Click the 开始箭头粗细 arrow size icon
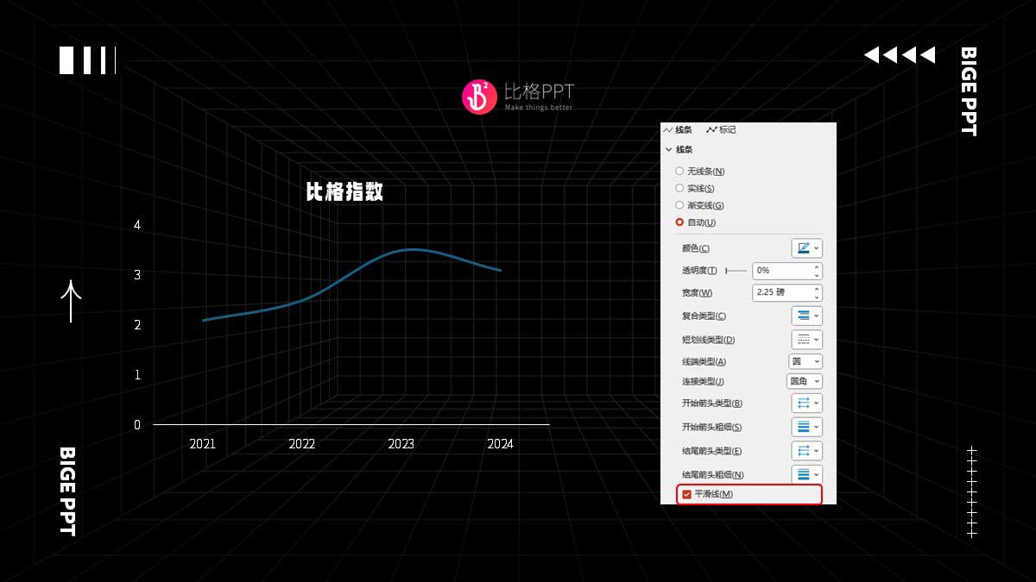Screen dimensions: 1036x582 click(x=803, y=427)
